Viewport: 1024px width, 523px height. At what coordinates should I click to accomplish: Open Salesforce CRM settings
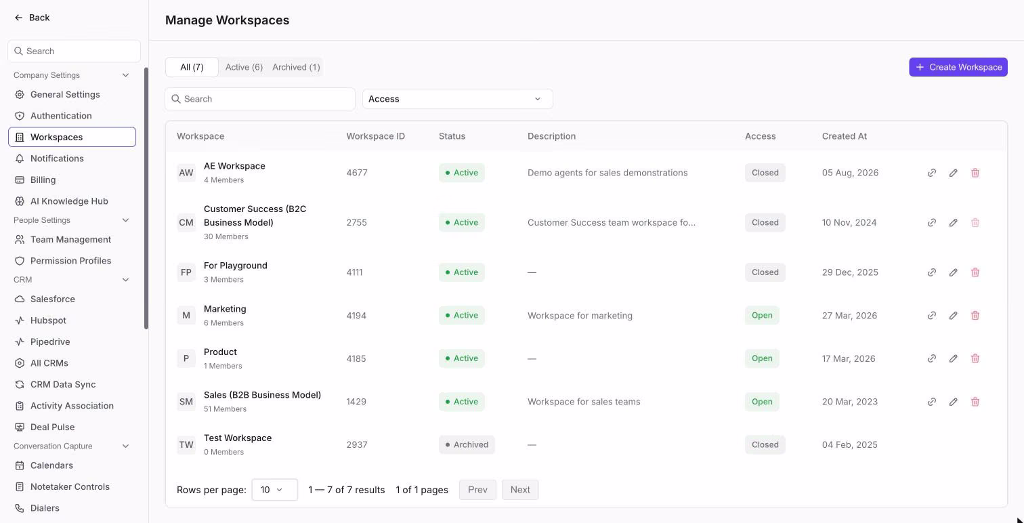pyautogui.click(x=72, y=299)
